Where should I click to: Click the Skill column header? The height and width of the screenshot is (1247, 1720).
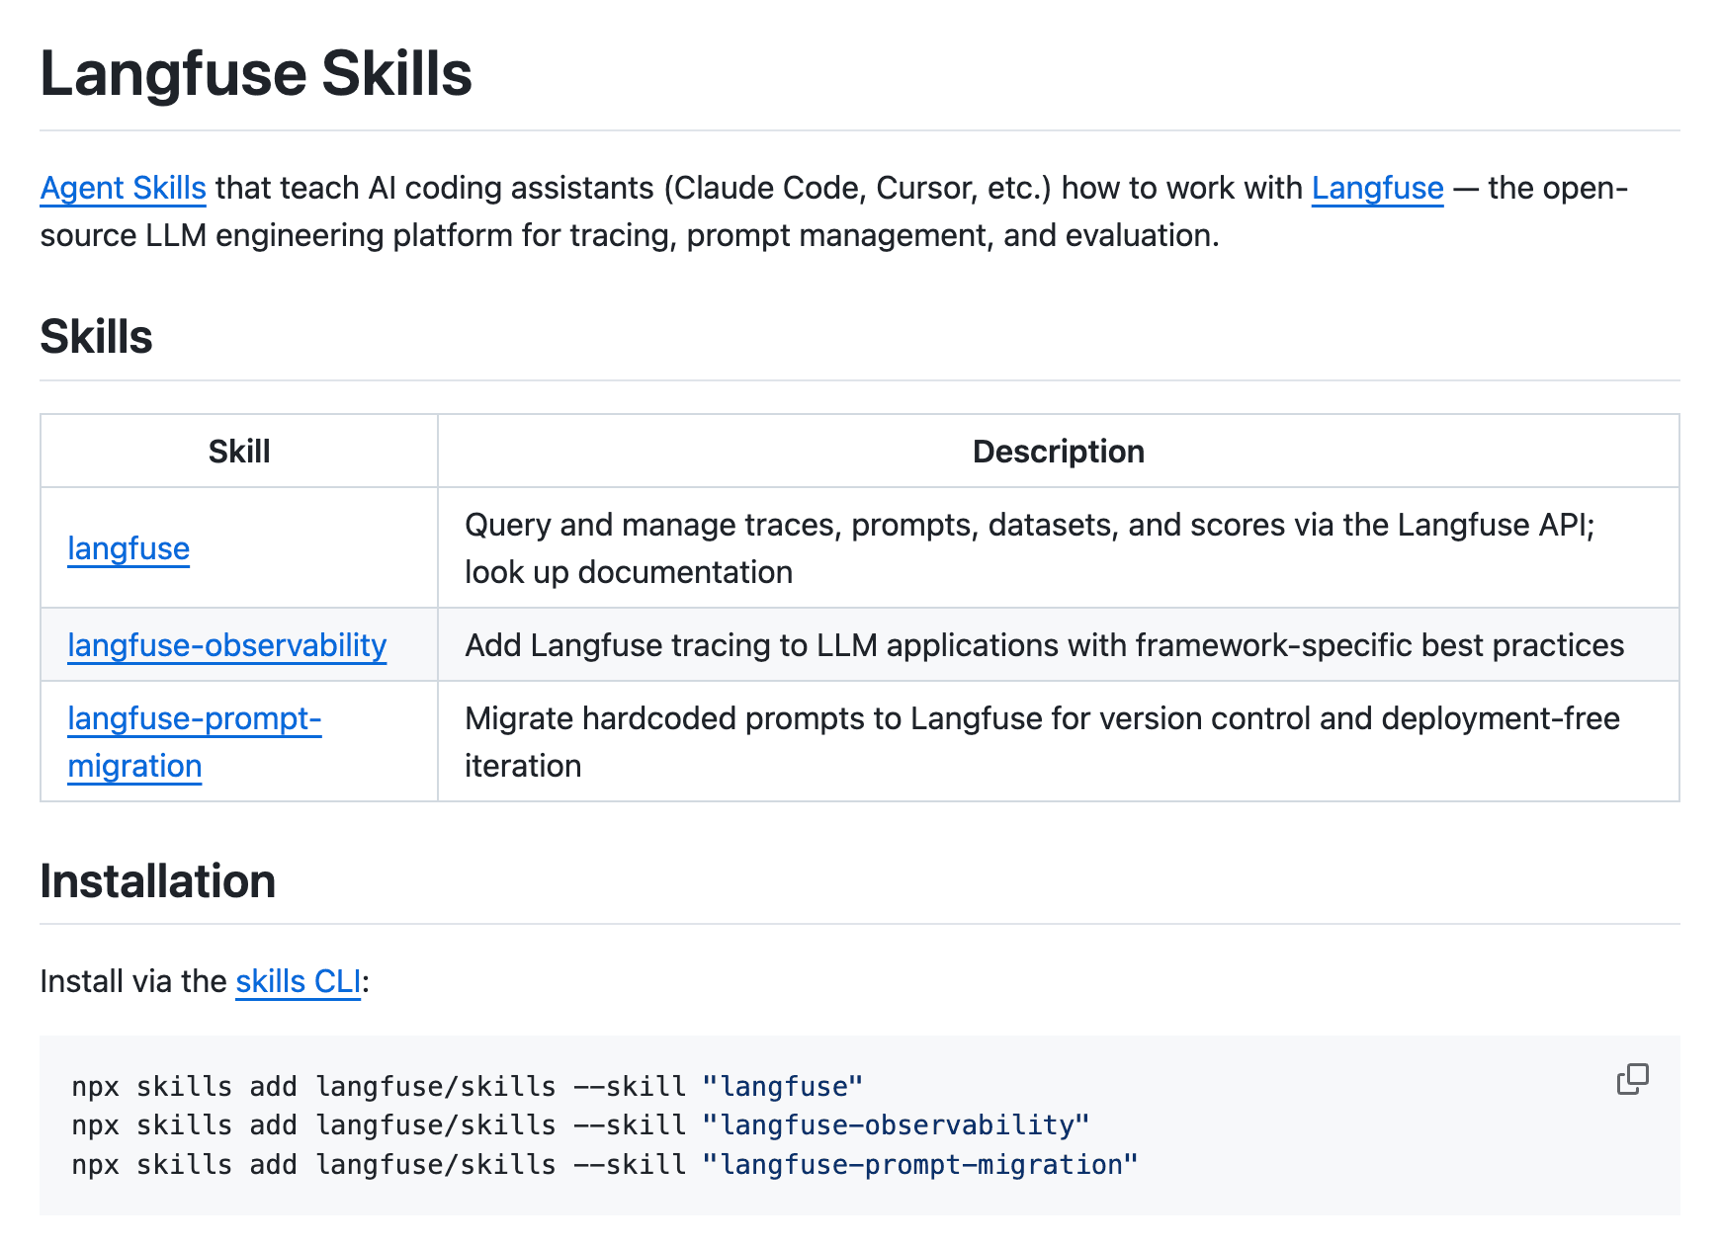[x=239, y=452]
